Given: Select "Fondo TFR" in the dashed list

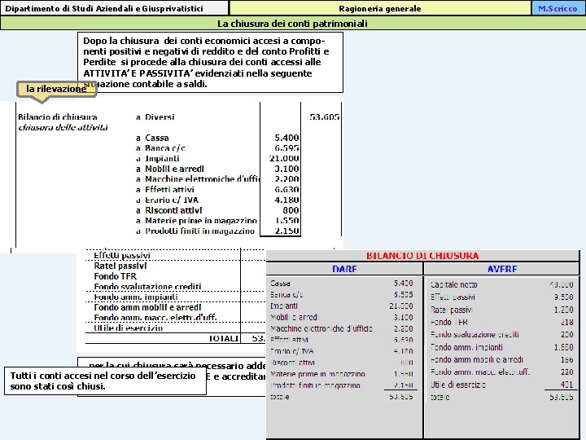Looking at the screenshot, I should [x=115, y=276].
